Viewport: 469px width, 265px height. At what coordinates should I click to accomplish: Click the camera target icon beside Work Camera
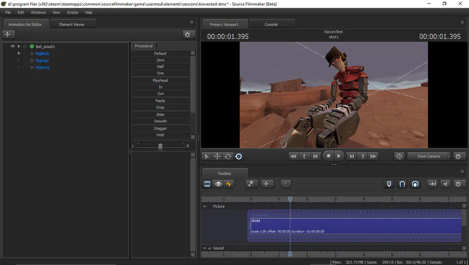coord(399,156)
